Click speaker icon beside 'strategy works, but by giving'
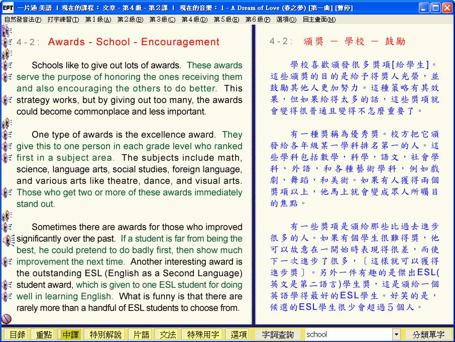Viewport: 455px width, 342px height. (x=7, y=100)
